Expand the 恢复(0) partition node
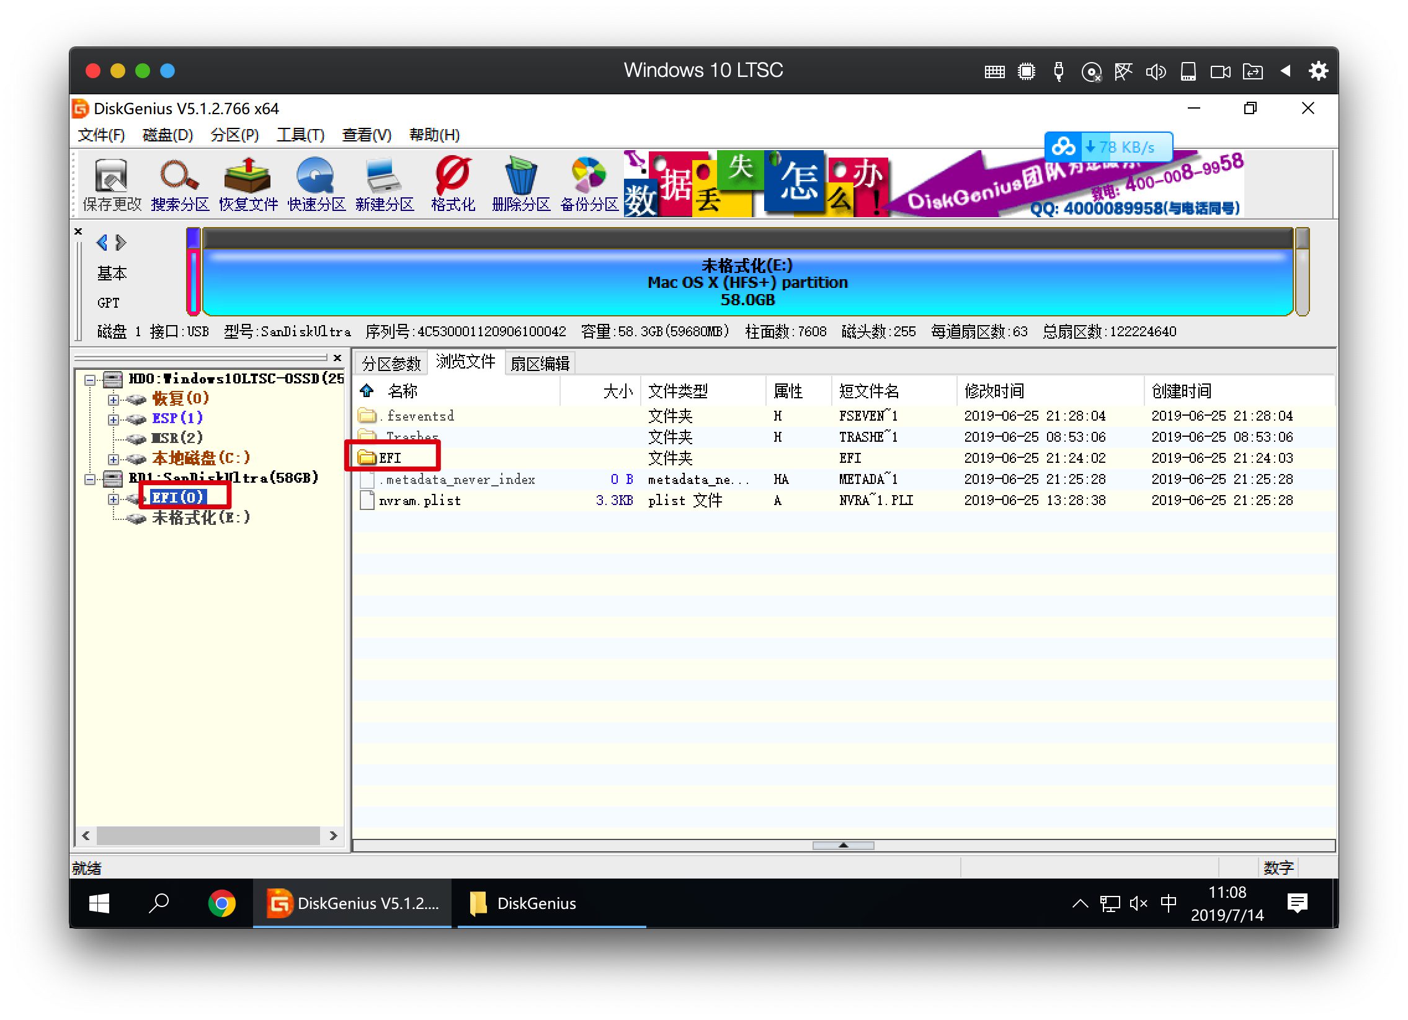Image resolution: width=1408 pixels, height=1020 pixels. [x=113, y=399]
